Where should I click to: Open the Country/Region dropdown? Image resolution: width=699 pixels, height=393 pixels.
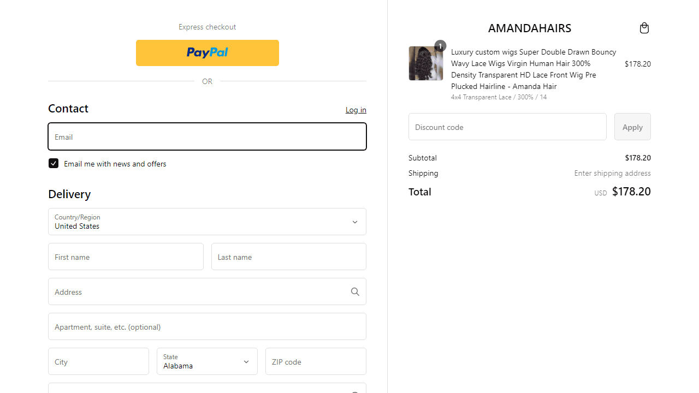coord(208,222)
